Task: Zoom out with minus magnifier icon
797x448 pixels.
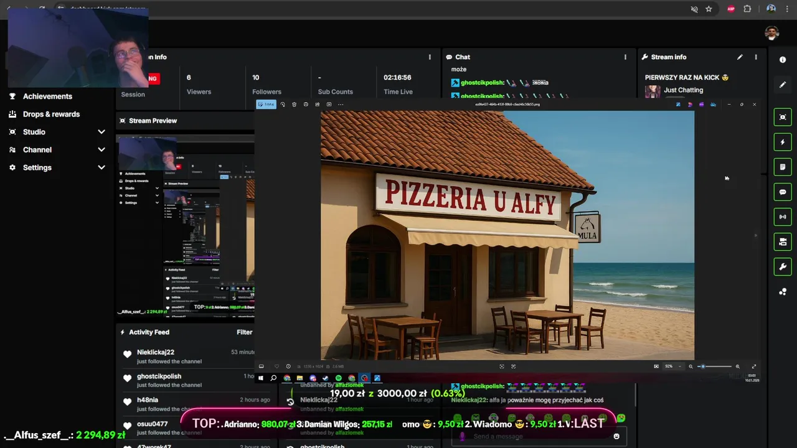Action: (691, 366)
